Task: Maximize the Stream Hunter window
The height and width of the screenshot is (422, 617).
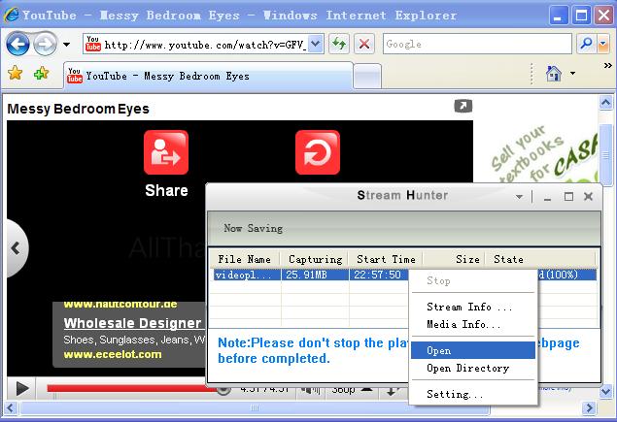Action: click(568, 197)
